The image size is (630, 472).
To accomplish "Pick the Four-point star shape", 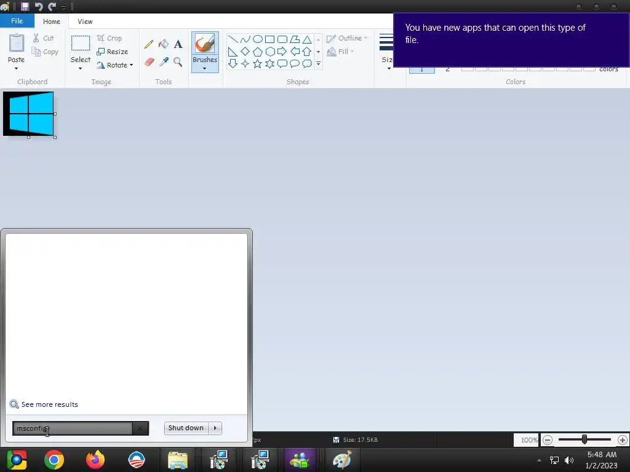I will coord(245,63).
